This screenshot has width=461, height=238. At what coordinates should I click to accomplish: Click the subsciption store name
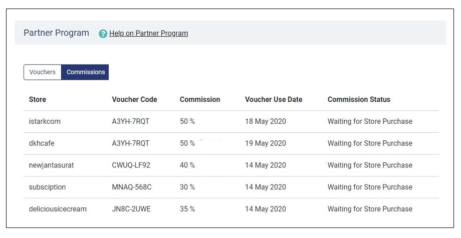click(x=47, y=187)
